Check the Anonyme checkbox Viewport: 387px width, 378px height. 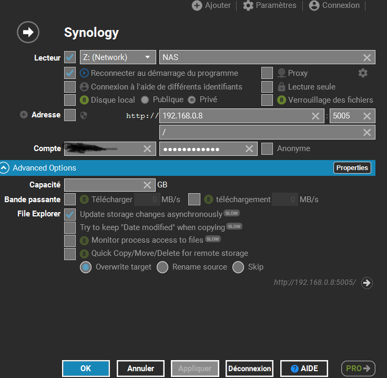pos(267,149)
